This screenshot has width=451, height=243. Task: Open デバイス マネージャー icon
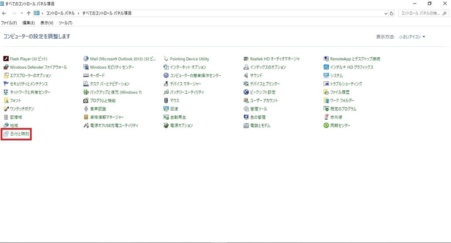(166, 84)
